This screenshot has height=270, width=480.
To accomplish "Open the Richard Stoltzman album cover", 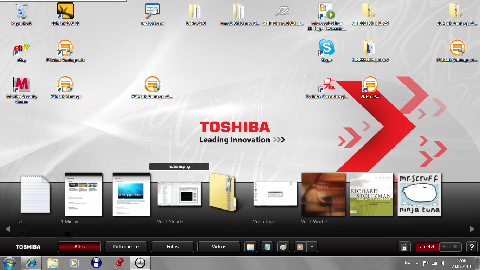I will (x=371, y=194).
